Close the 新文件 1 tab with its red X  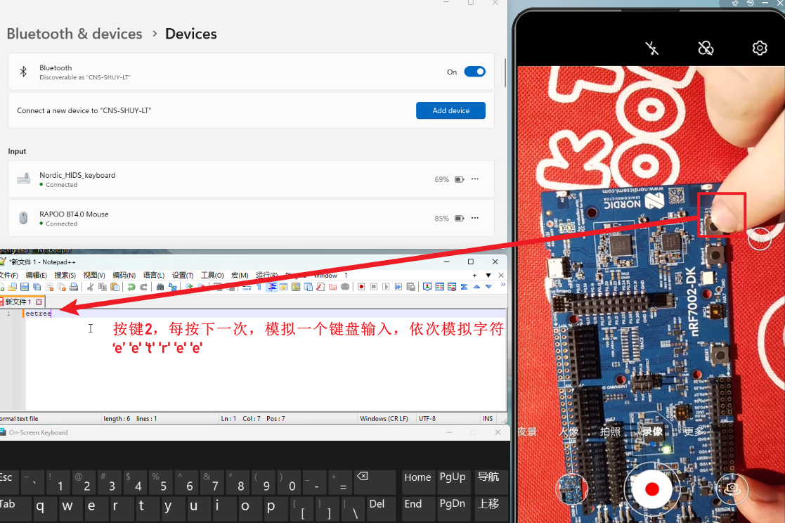coord(39,302)
